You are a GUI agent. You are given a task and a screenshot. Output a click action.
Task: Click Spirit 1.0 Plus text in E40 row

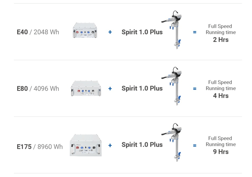(x=142, y=32)
